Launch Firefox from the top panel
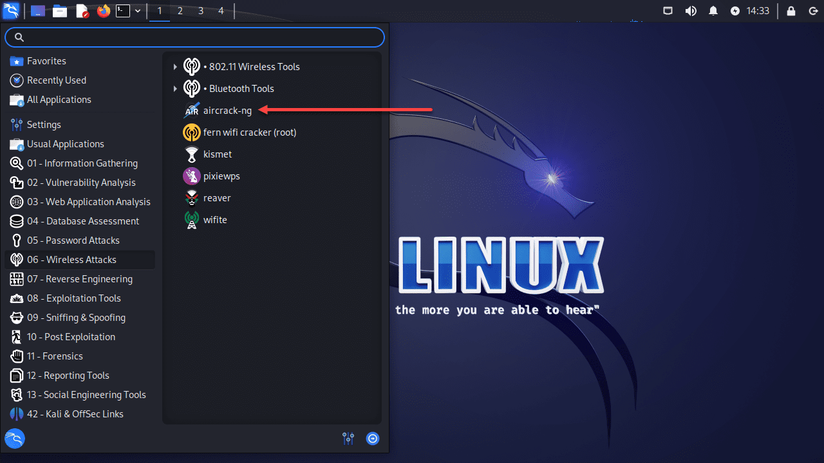Viewport: 824px width, 463px height. click(x=104, y=11)
